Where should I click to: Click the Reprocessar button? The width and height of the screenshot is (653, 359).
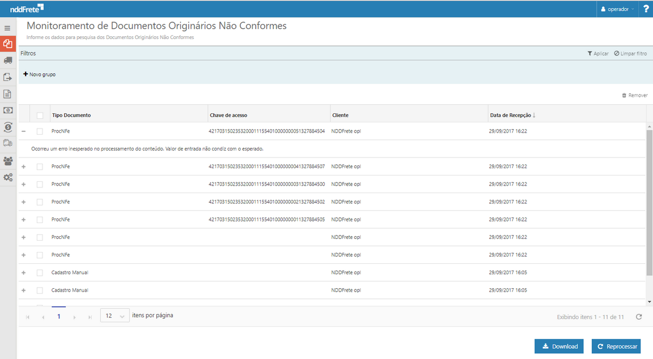pos(616,347)
